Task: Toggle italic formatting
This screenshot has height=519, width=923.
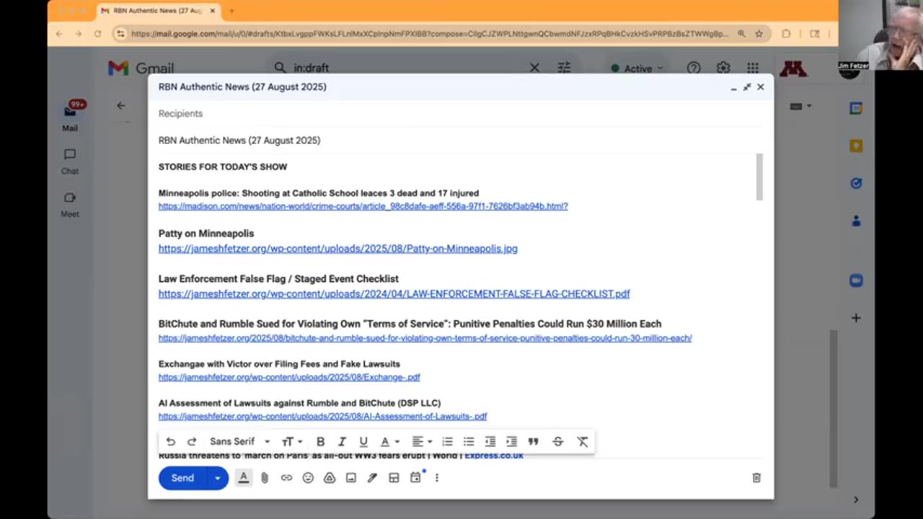Action: [342, 442]
